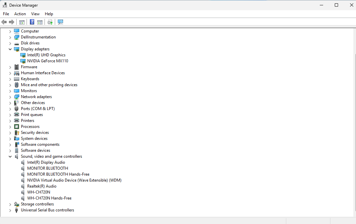356x224 pixels.
Task: Select the MONITOR BLUETOOTH device row
Action: [48, 168]
